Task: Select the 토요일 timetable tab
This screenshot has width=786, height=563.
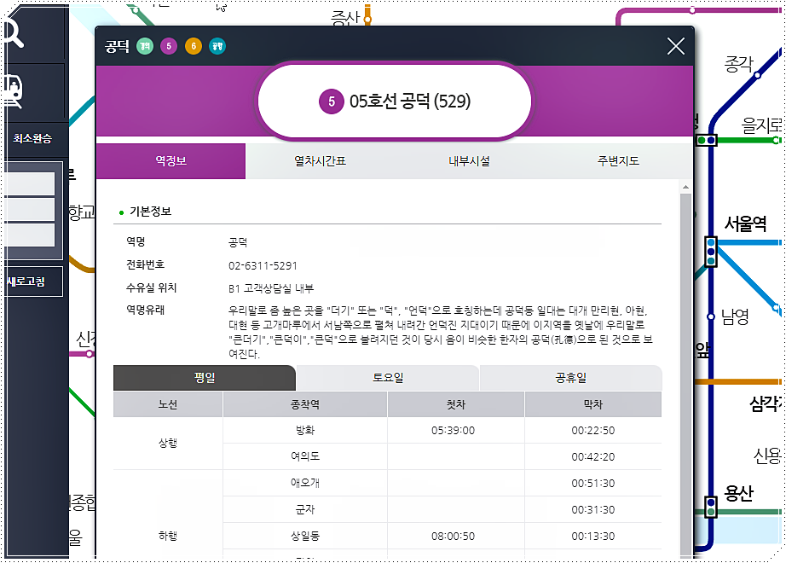Action: (387, 378)
